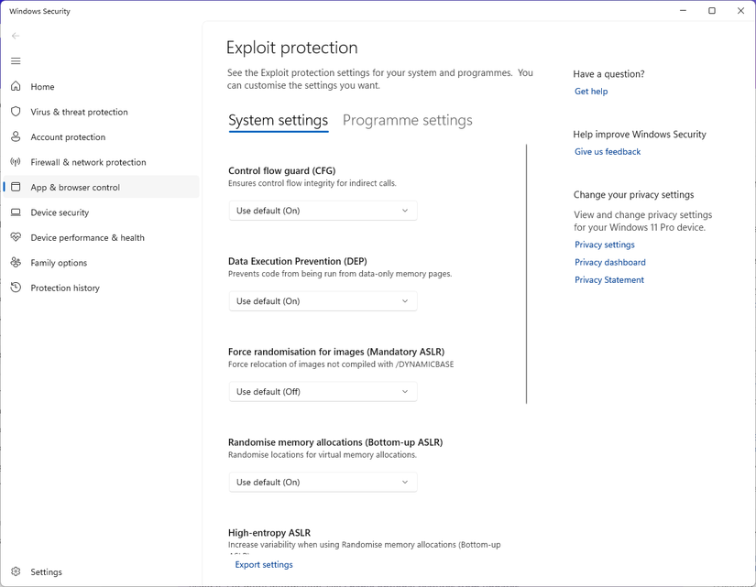Open the Privacy dashboard
756x587 pixels.
(609, 262)
